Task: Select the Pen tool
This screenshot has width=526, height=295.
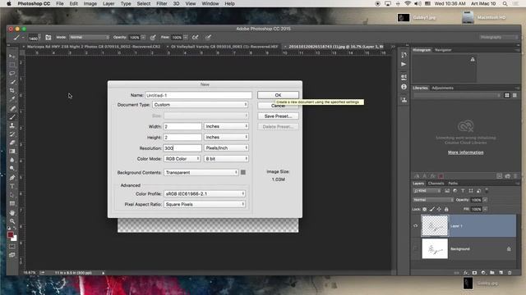Action: (12, 178)
